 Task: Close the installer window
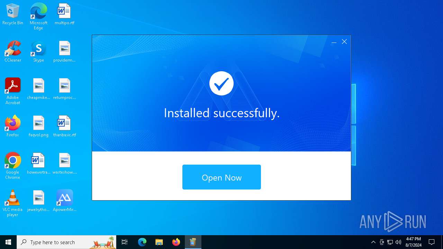pyautogui.click(x=344, y=41)
